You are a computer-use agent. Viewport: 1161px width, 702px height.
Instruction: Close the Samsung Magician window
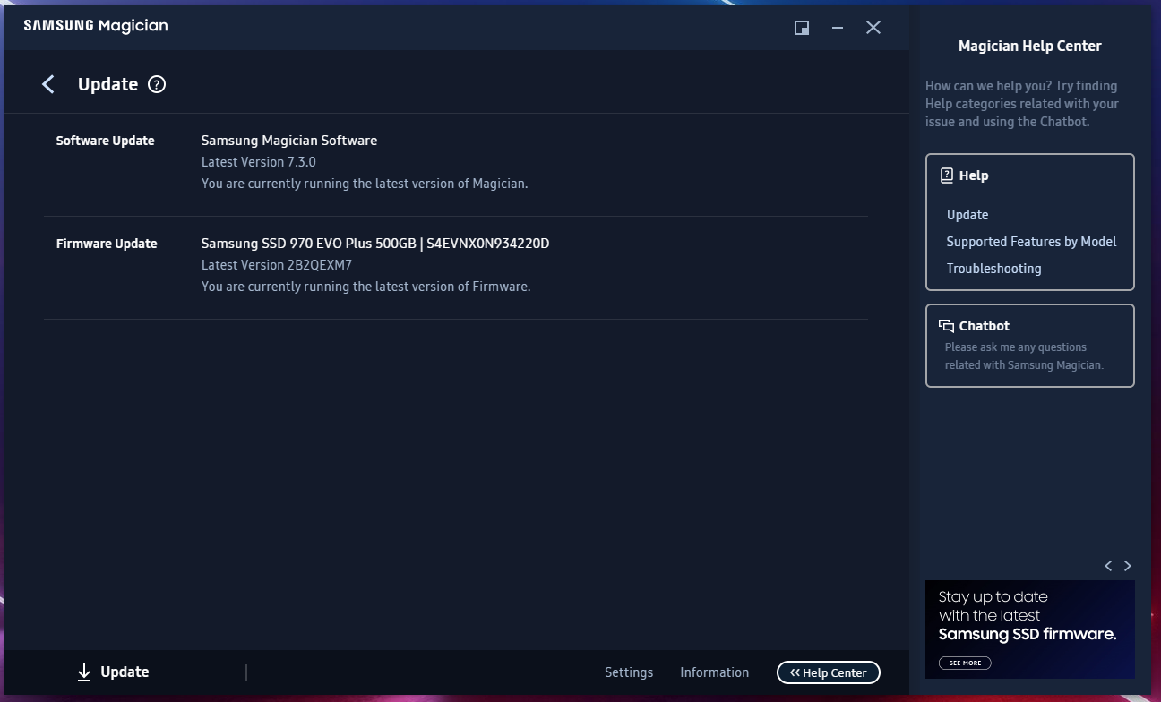click(873, 28)
